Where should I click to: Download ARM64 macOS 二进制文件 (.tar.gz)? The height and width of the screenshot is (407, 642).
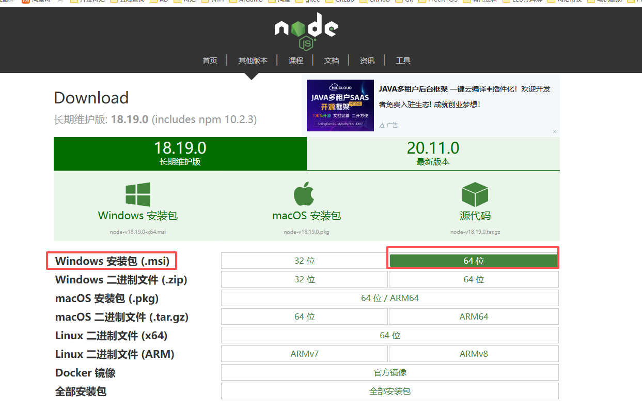click(474, 316)
